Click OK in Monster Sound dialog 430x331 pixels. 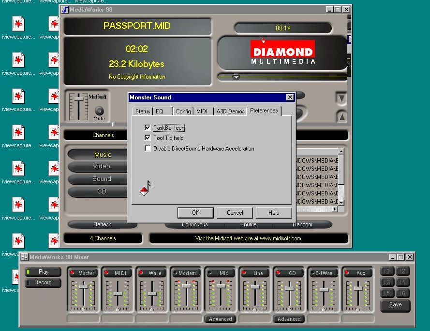pyautogui.click(x=195, y=213)
